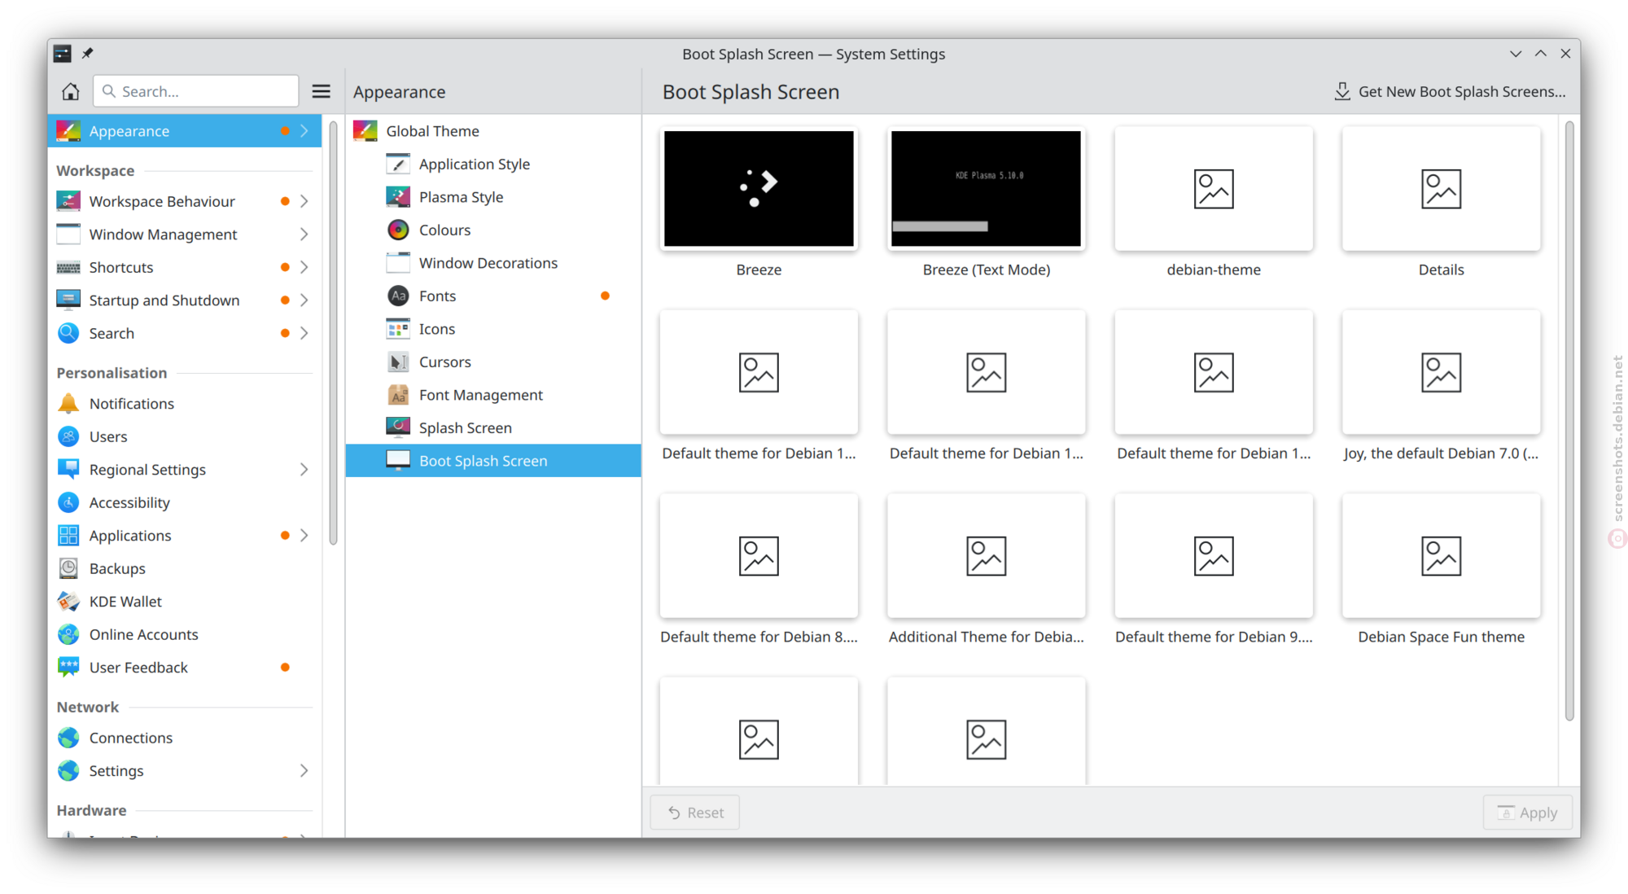Open the Workspace Behaviour category

point(185,201)
